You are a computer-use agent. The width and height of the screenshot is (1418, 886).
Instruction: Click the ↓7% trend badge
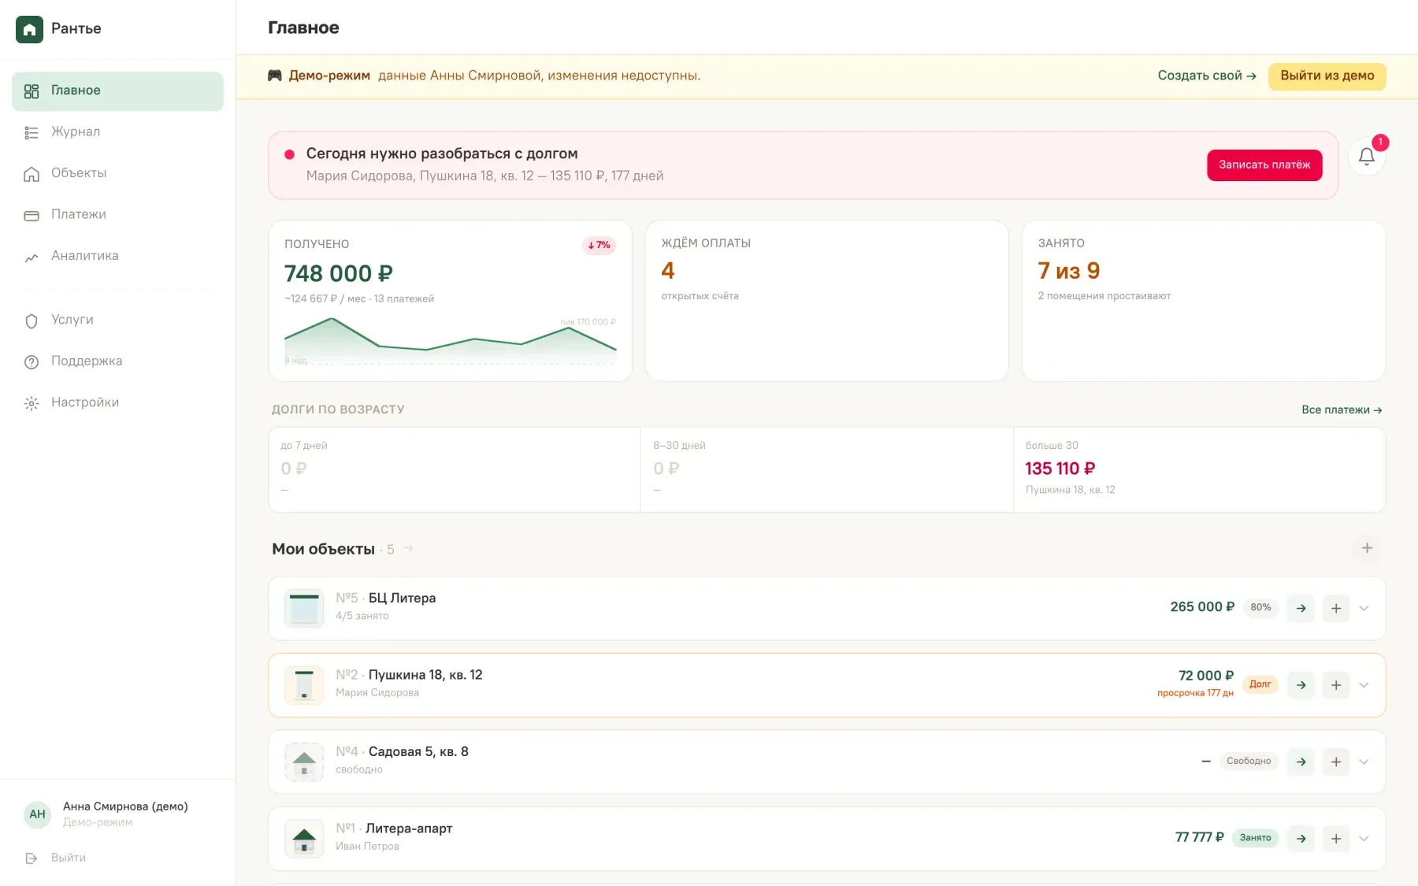point(599,245)
